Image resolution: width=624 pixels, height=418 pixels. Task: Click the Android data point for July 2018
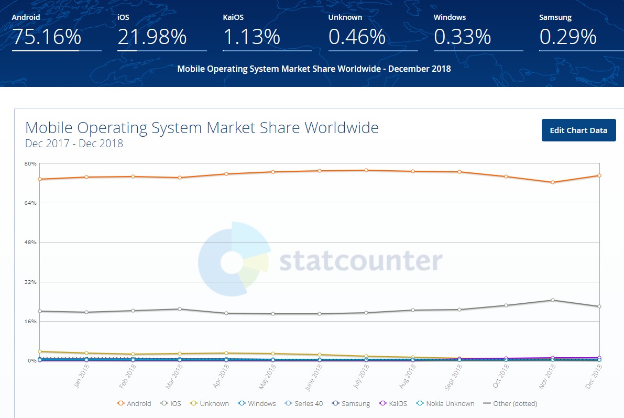(366, 170)
